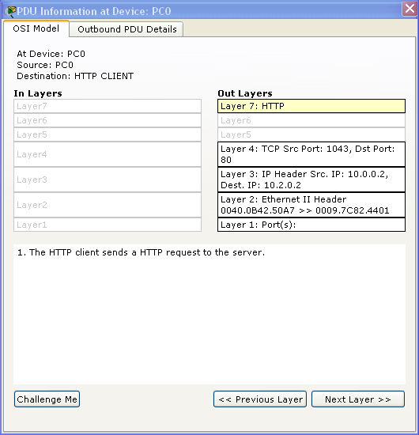Click the greyed Out Layer6 box

[x=311, y=120]
